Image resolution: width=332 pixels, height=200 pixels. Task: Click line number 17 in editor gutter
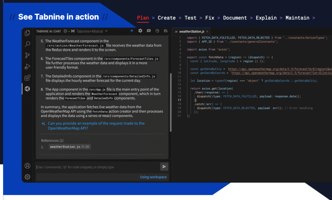click(x=179, y=100)
